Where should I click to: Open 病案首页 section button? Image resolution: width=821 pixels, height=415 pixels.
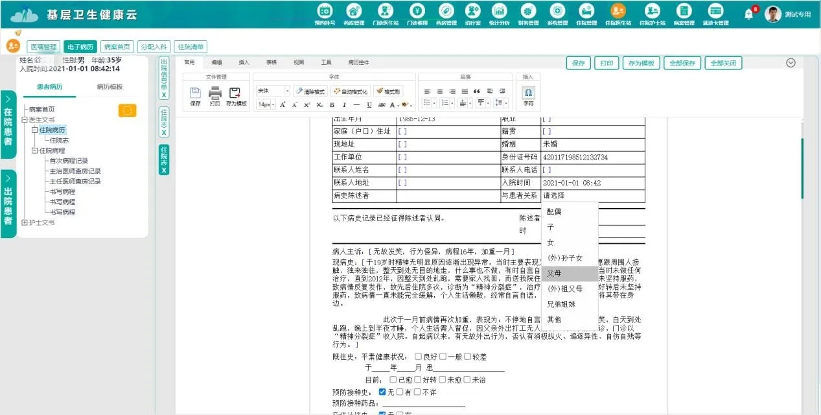click(117, 47)
